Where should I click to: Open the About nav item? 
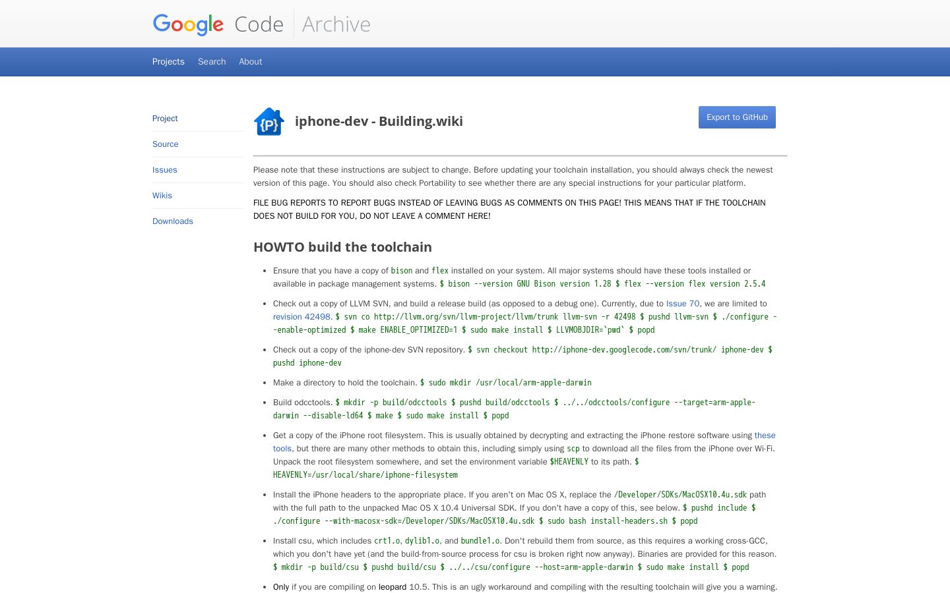pyautogui.click(x=251, y=62)
